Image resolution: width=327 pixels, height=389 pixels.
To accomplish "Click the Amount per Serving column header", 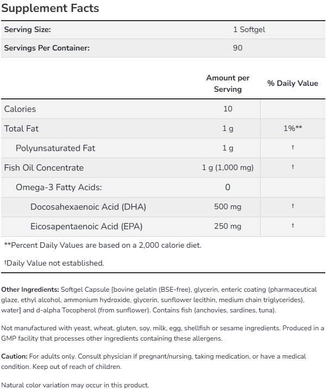I will tap(228, 84).
